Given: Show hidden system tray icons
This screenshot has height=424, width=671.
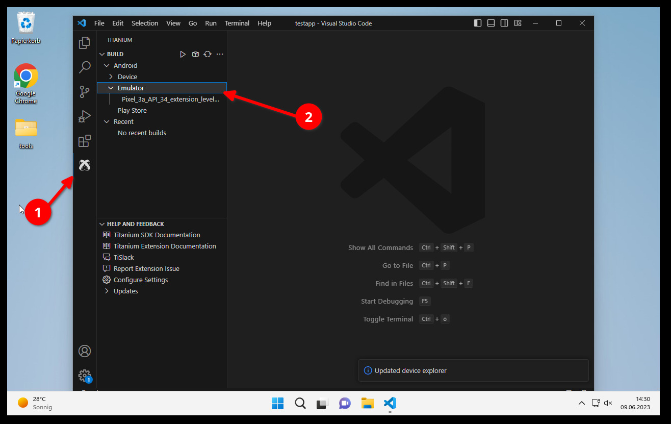Looking at the screenshot, I should click(581, 403).
